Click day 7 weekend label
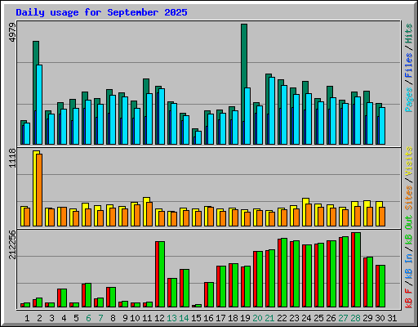Image resolution: width=418 pixels, height=327 pixels. coord(100,318)
